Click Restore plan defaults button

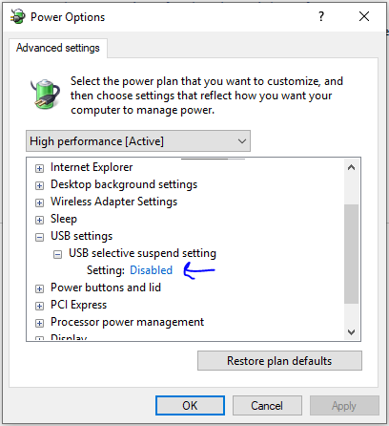pyautogui.click(x=279, y=361)
